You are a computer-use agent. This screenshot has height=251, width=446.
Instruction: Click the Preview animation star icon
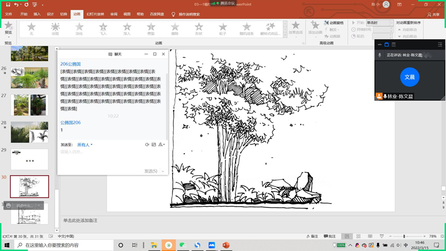pos(8,27)
